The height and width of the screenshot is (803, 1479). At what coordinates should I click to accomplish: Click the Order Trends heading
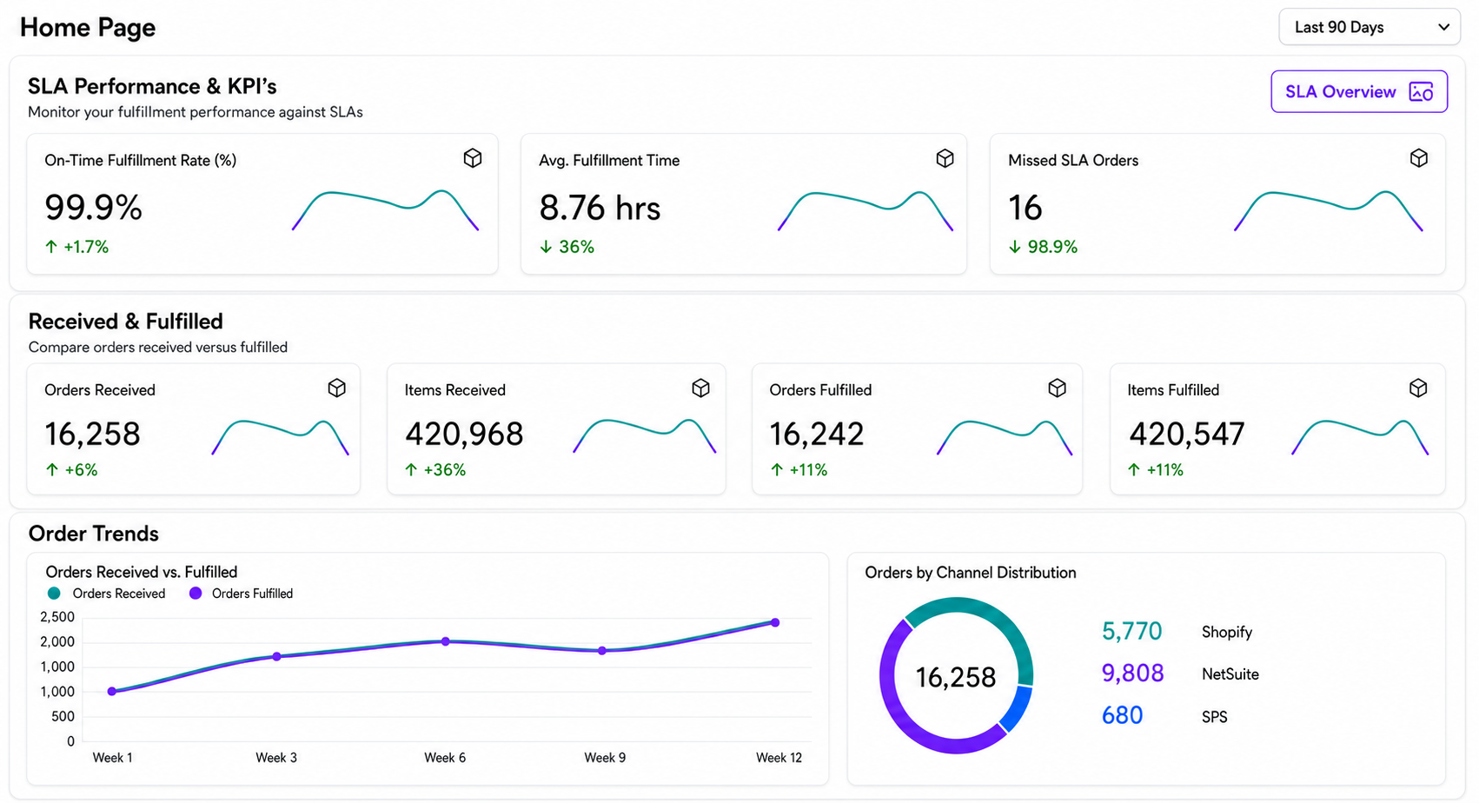[x=94, y=534]
